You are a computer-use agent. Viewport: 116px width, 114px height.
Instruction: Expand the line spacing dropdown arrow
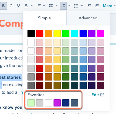point(82,6)
